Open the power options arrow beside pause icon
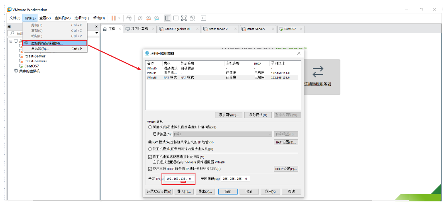This screenshot has height=207, width=448. tap(119, 18)
